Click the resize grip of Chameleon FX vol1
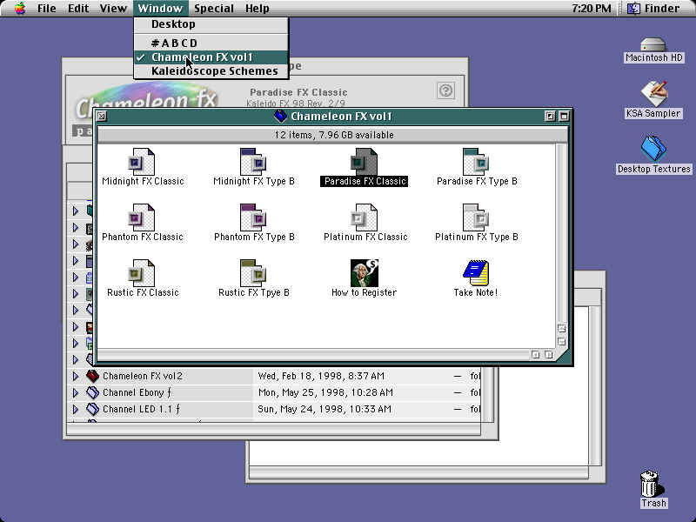The width and height of the screenshot is (696, 522). pos(562,355)
